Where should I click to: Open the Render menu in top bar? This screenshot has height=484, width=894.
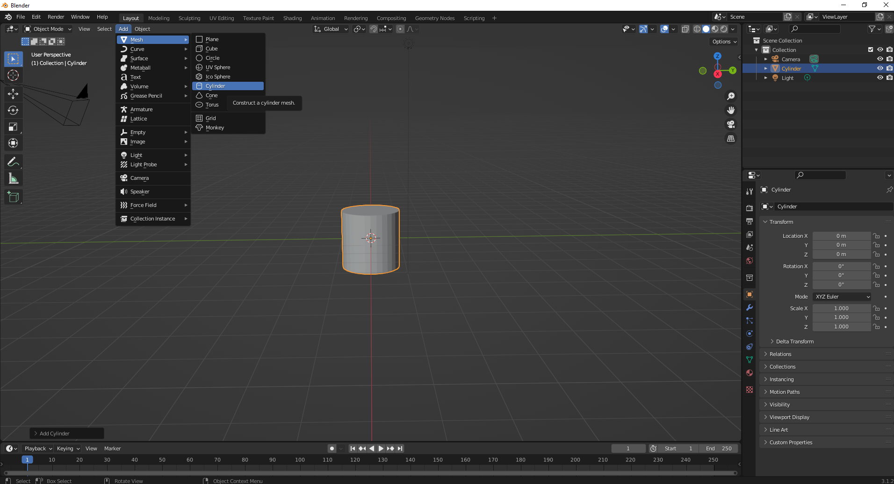[x=56, y=17]
